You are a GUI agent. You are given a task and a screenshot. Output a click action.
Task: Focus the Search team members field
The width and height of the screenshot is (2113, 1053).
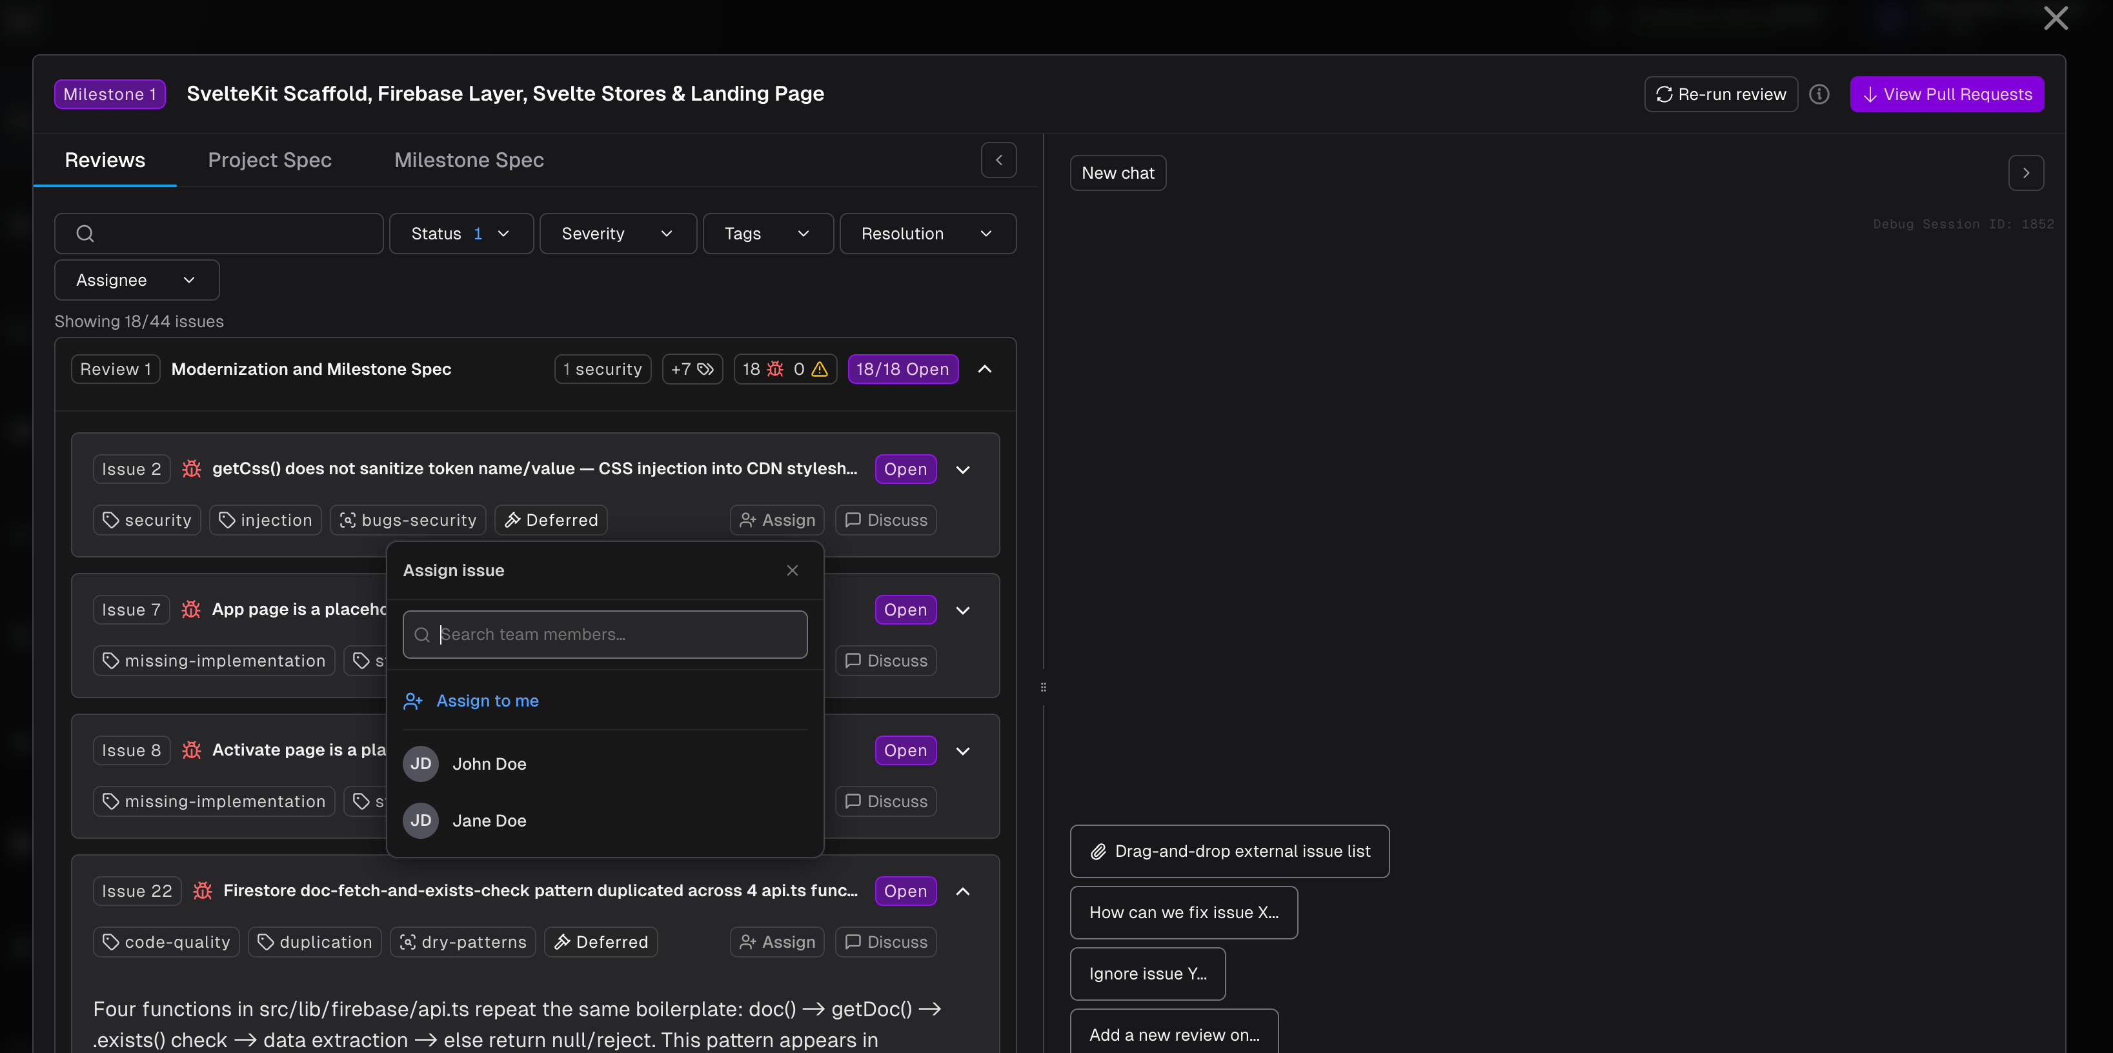click(605, 634)
